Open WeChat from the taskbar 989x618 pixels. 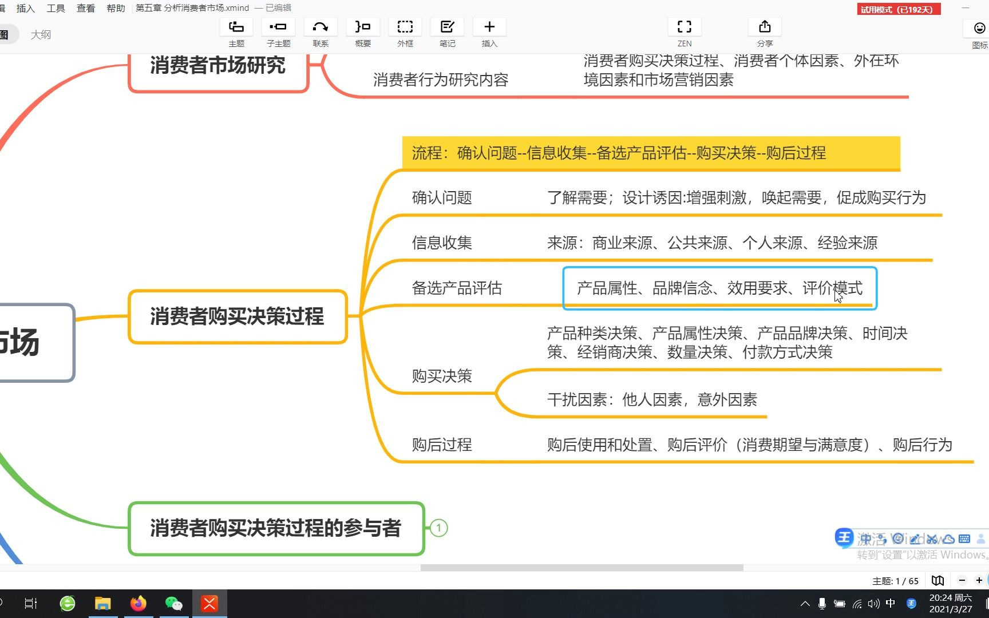pos(174,604)
